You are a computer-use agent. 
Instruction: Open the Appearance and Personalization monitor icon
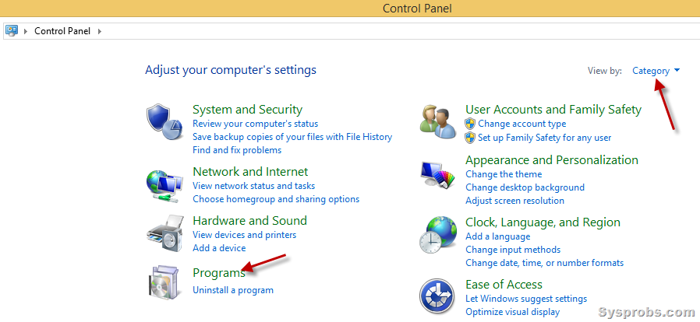437,176
